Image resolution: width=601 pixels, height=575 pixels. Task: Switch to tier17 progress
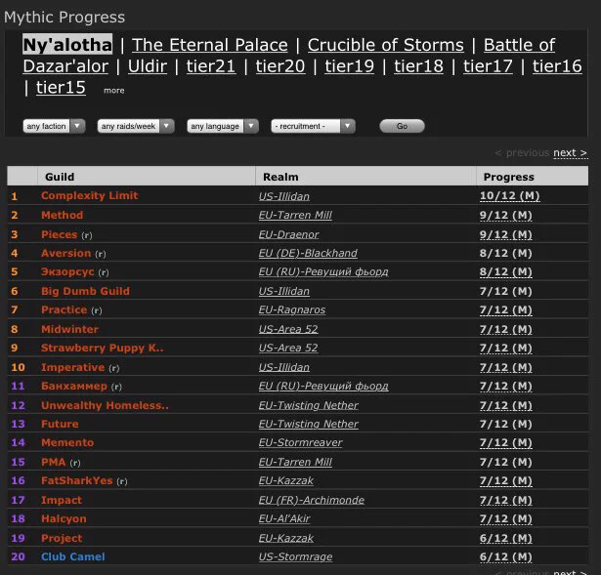488,66
